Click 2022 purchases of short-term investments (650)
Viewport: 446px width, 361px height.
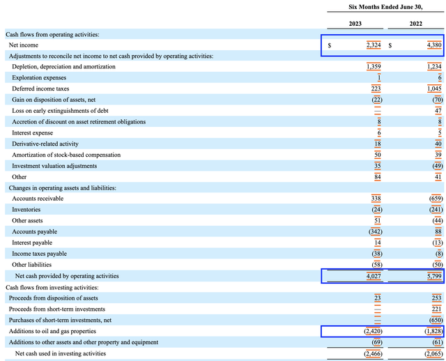436,320
